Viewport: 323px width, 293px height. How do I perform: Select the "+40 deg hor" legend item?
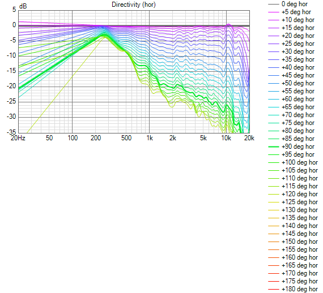click(x=291, y=67)
